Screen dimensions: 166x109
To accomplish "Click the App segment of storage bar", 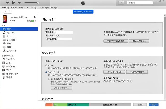I will [60, 105].
